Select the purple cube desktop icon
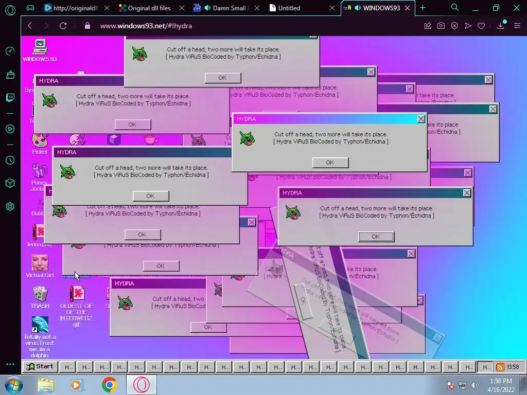The height and width of the screenshot is (395, 527). pyautogui.click(x=114, y=139)
